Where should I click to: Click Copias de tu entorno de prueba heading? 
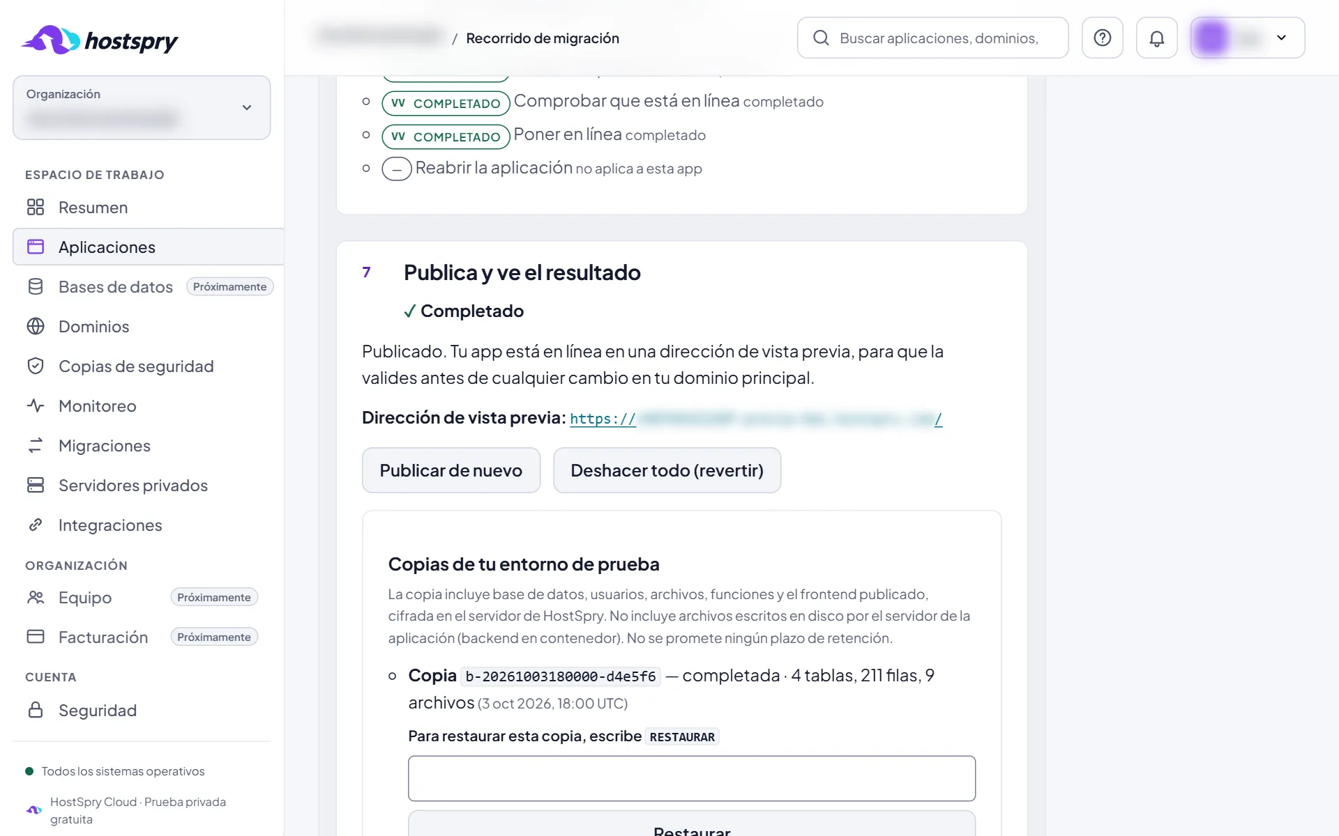point(524,564)
